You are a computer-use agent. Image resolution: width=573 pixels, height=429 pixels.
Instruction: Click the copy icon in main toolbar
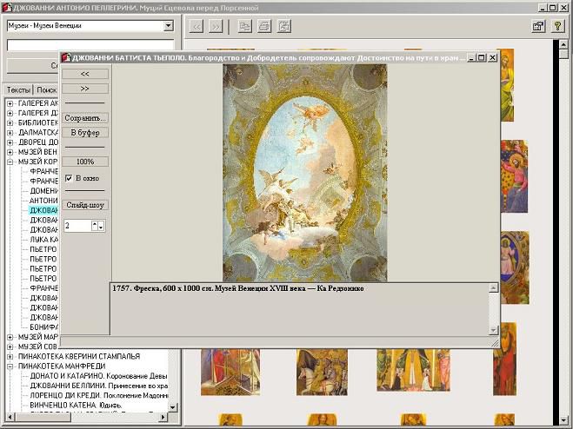[245, 26]
